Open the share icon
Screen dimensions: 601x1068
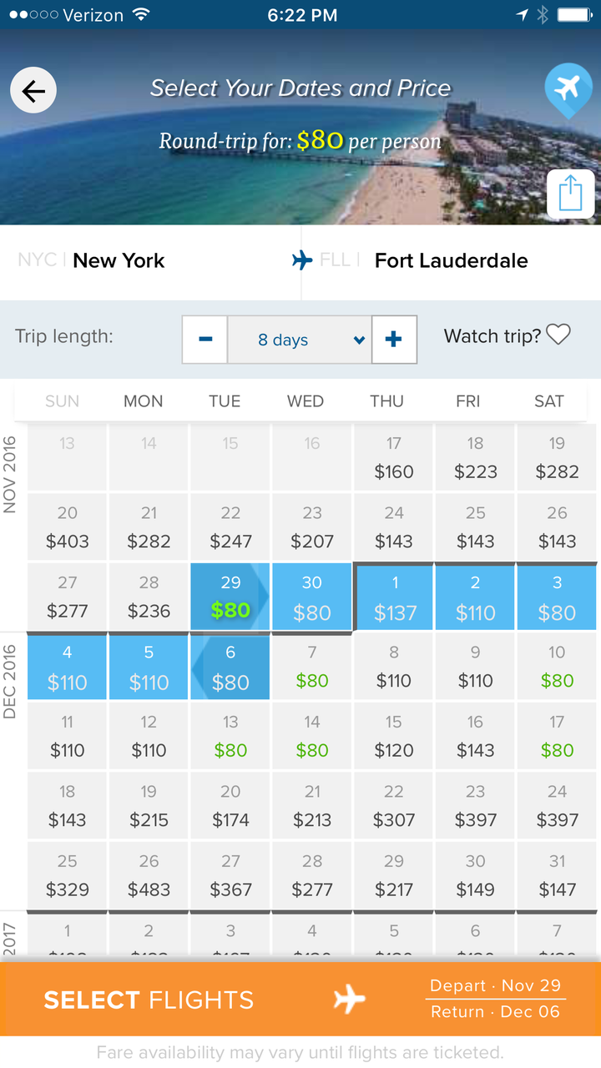(570, 194)
